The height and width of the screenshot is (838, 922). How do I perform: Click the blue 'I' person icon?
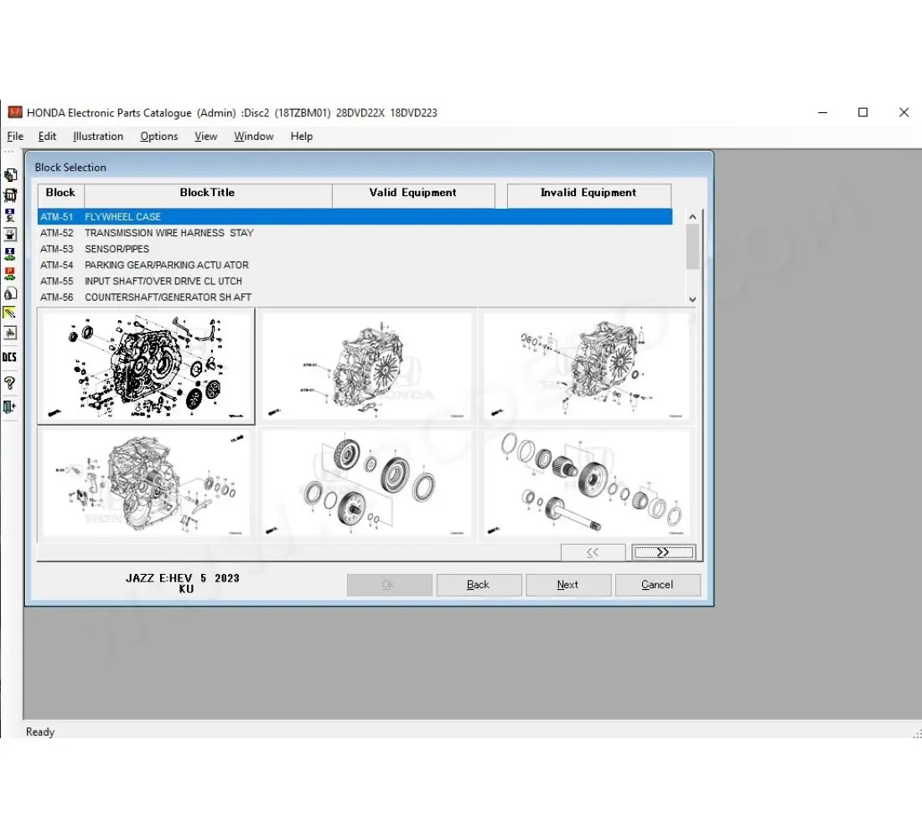pyautogui.click(x=10, y=215)
